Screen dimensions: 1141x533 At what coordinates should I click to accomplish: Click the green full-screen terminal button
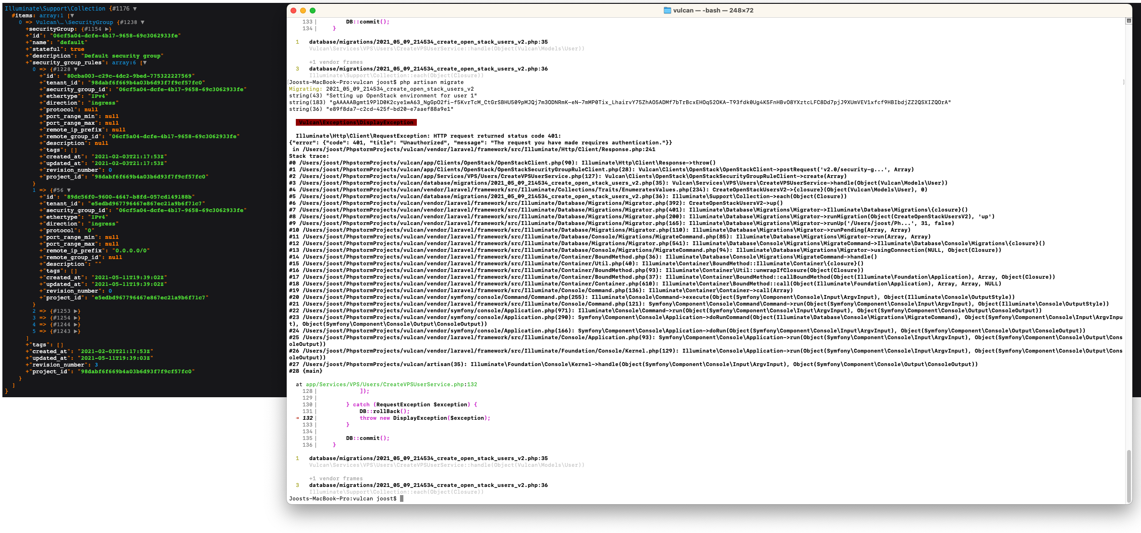click(313, 11)
